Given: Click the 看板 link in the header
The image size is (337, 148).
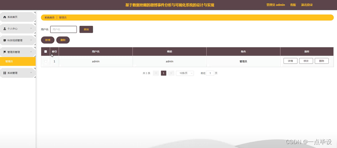Looking at the screenshot, I should (x=293, y=5).
